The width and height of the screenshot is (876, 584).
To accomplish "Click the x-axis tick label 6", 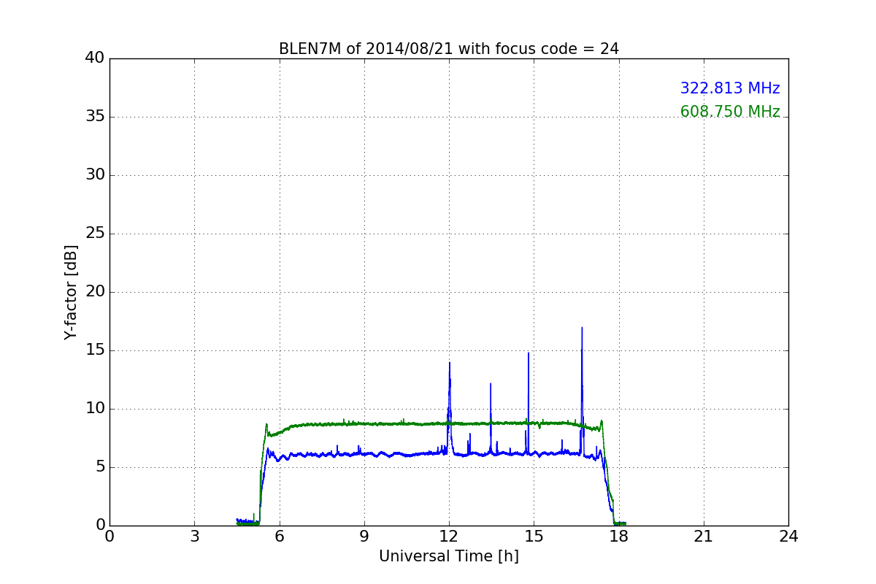I will pyautogui.click(x=279, y=537).
